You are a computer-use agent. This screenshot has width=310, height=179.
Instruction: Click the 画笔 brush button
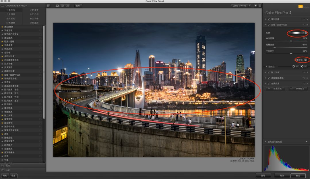click(x=263, y=176)
